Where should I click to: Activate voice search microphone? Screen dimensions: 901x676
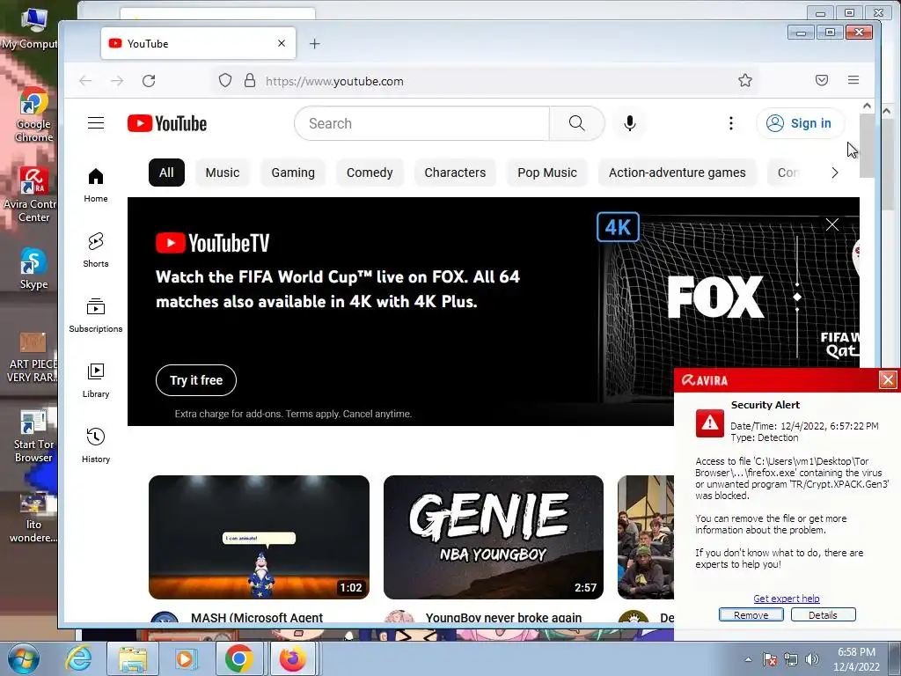[x=630, y=123]
